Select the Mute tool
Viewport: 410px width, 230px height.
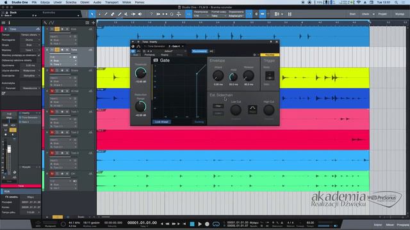(x=126, y=14)
